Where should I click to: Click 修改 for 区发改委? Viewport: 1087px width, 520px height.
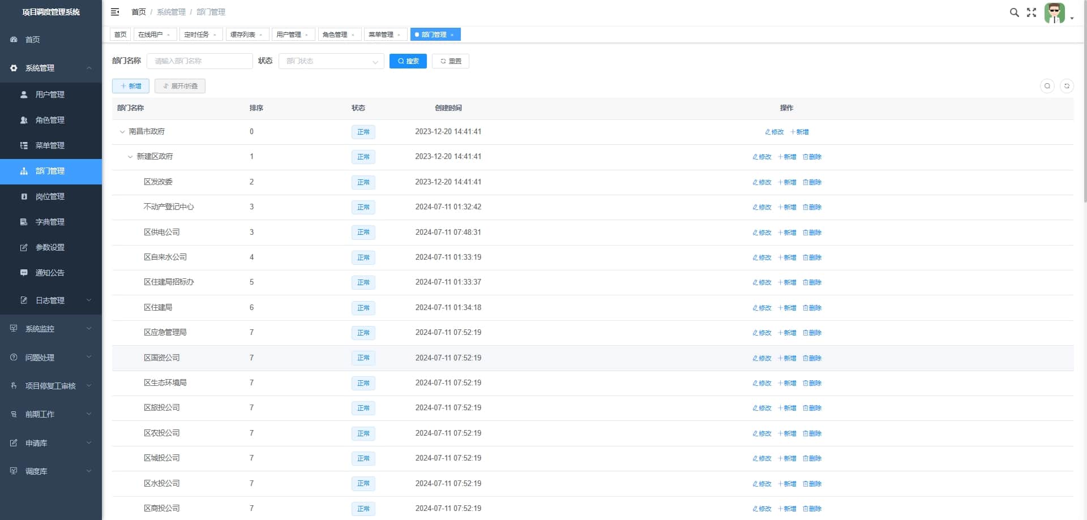click(x=762, y=182)
